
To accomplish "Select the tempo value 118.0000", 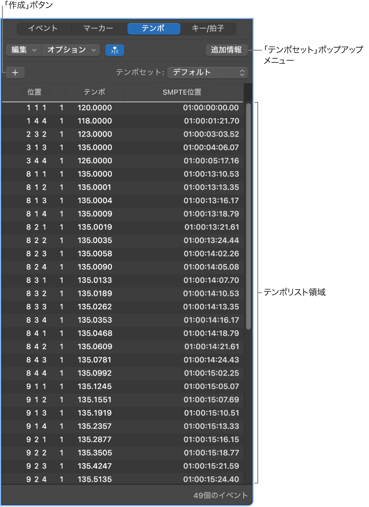I will (x=95, y=121).
